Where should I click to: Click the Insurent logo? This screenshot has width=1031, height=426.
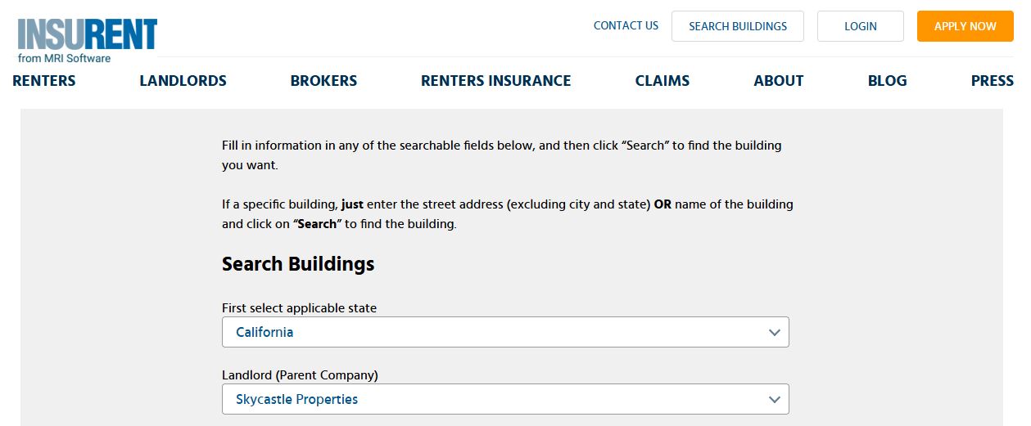[x=87, y=34]
